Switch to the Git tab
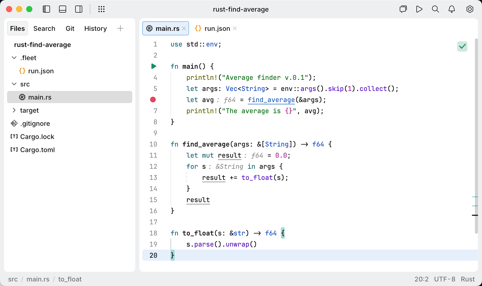482x286 pixels. point(70,29)
